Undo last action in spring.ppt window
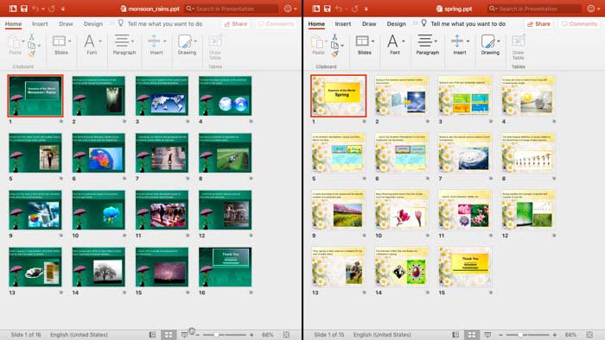 pos(339,9)
